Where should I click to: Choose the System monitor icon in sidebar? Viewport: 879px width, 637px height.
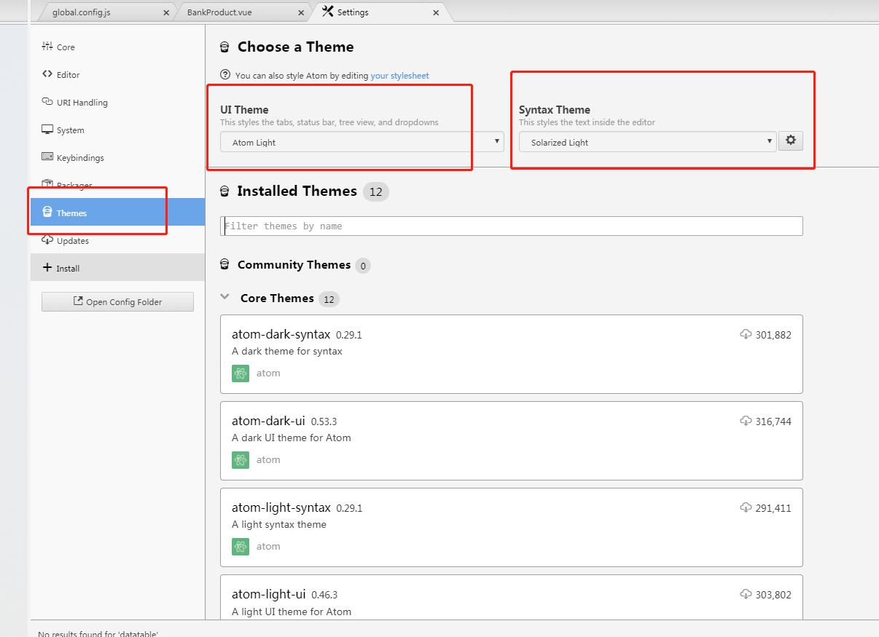47,130
